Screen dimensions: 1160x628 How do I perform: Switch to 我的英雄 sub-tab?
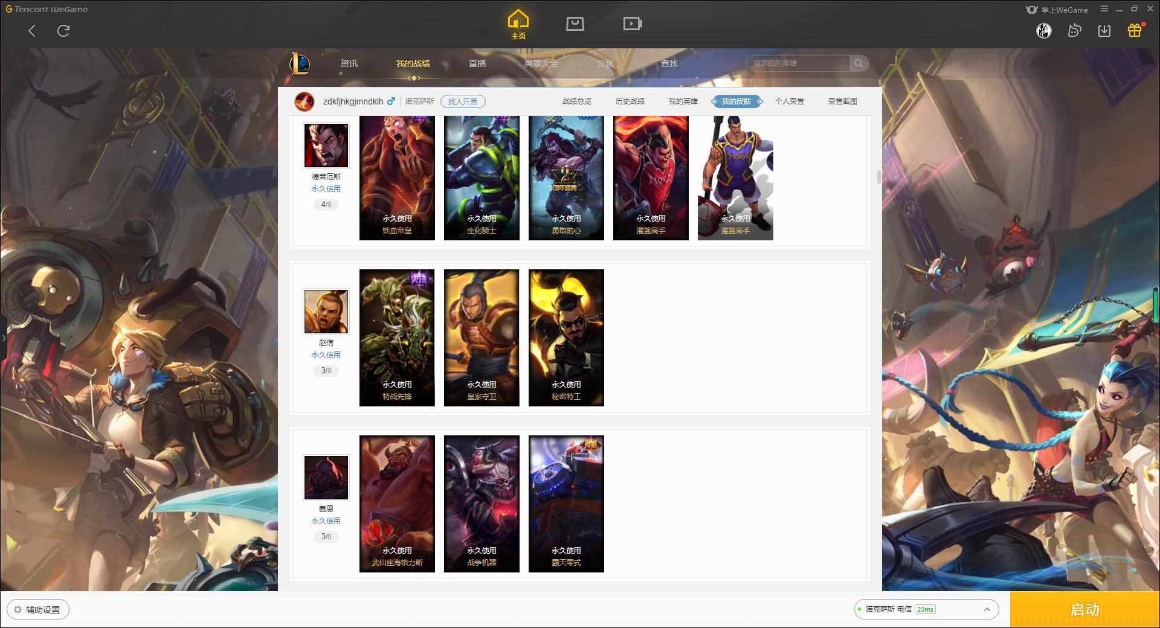pyautogui.click(x=683, y=101)
